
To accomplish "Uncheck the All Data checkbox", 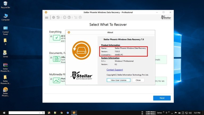I will [x=51, y=36].
